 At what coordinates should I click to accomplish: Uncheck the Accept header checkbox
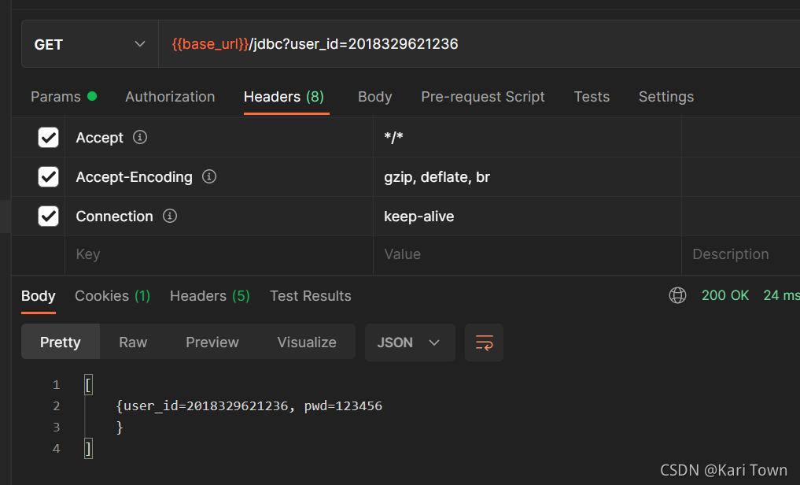[49, 137]
